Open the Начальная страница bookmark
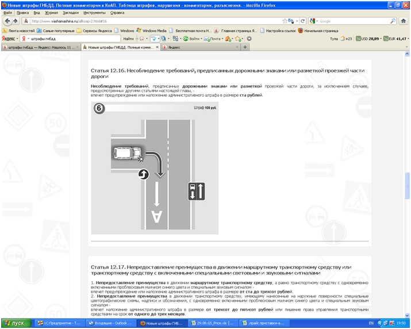411x329 pixels. (318, 30)
